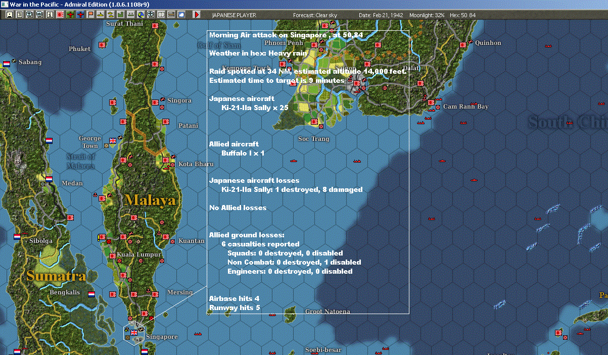
Task: Click the save game disk icon
Action: point(10,15)
